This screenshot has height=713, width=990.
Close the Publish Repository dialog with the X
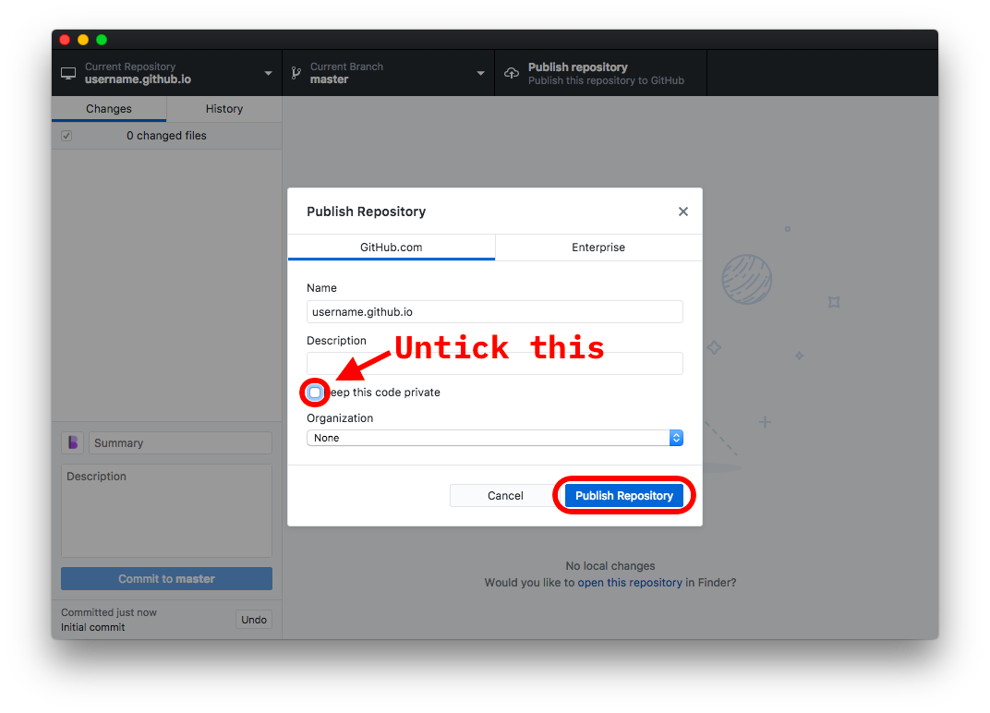point(683,211)
